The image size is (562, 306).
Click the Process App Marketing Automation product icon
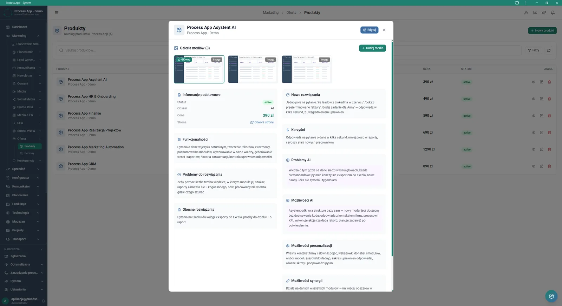click(x=61, y=149)
